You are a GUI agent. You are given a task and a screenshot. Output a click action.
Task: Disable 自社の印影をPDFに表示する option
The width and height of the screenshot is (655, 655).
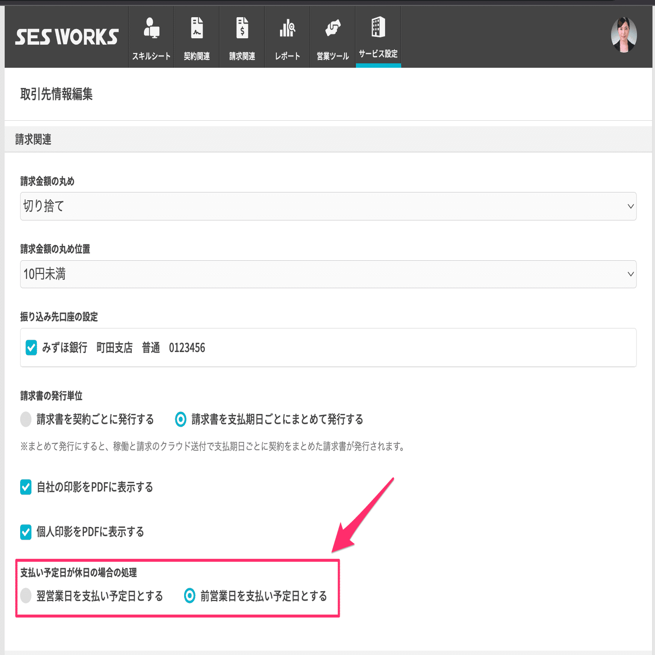tap(26, 487)
